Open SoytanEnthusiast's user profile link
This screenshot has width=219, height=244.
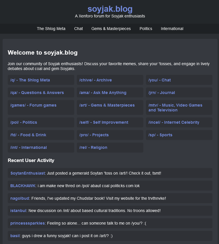point(28,173)
